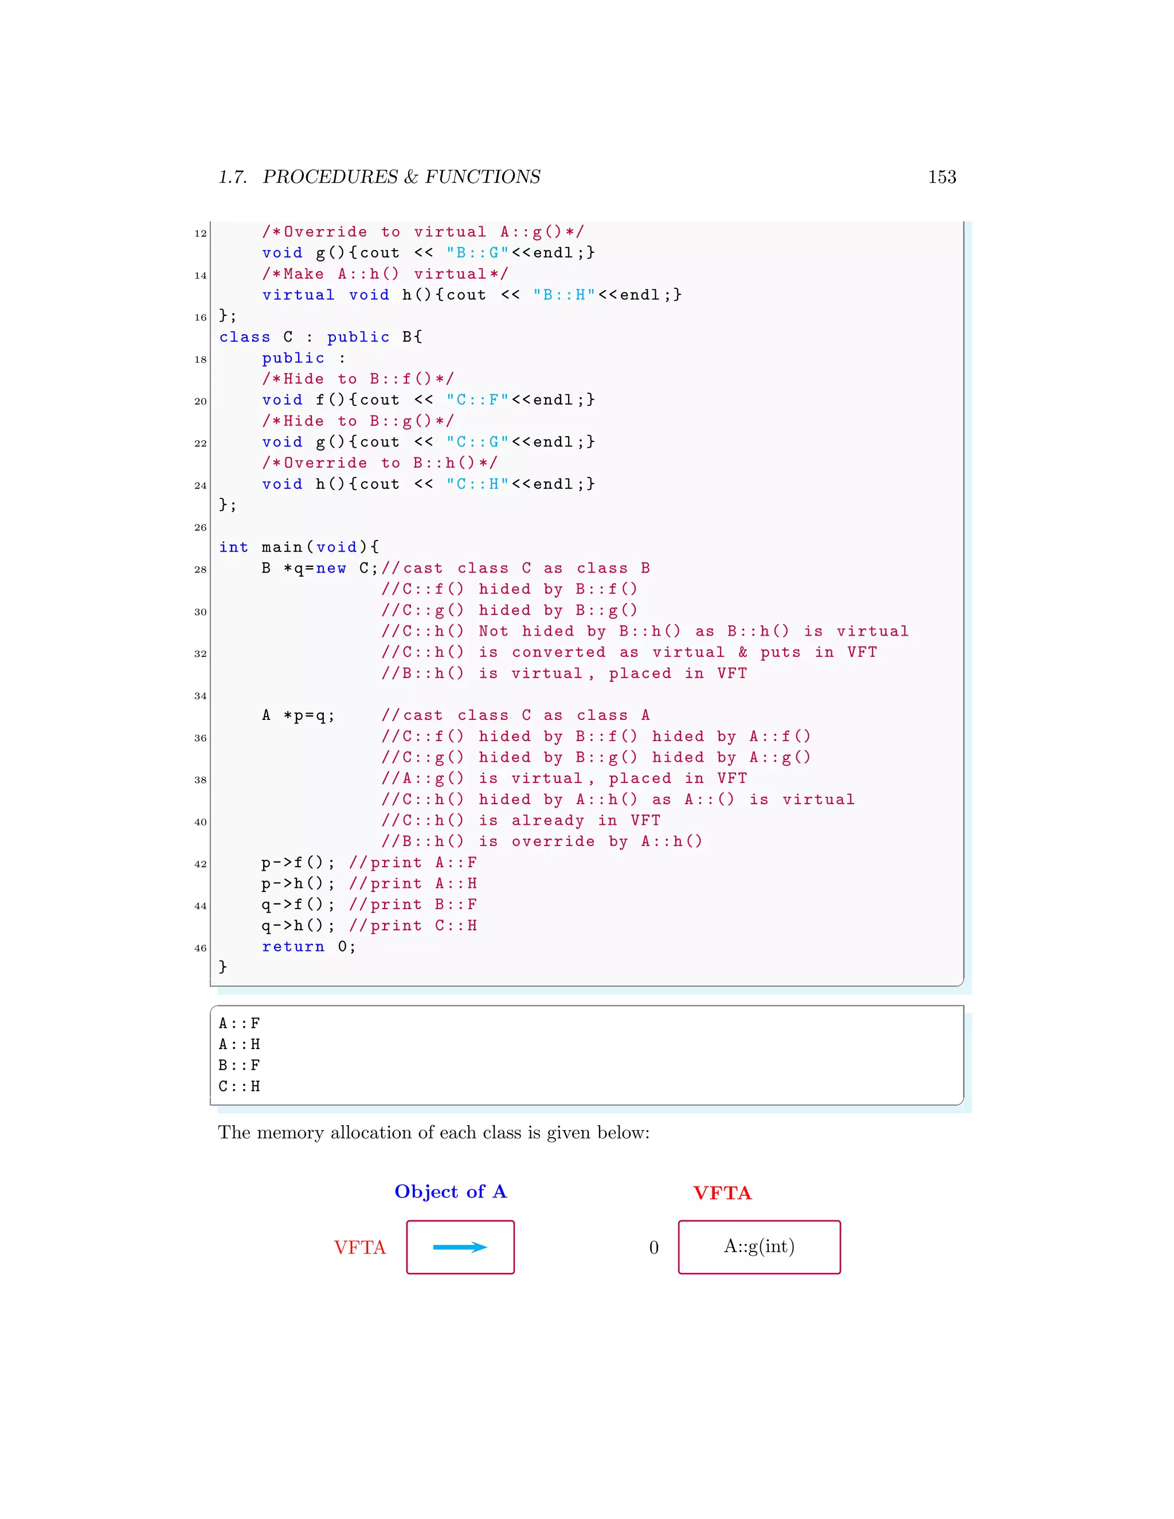Click output line 'B::F'
Screen dimensions: 1174x1519
click(x=239, y=1066)
